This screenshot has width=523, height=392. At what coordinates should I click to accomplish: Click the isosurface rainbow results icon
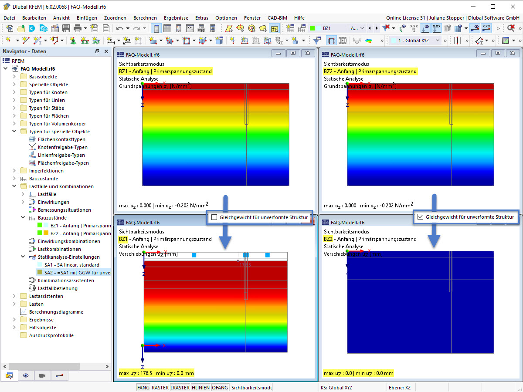(369, 41)
